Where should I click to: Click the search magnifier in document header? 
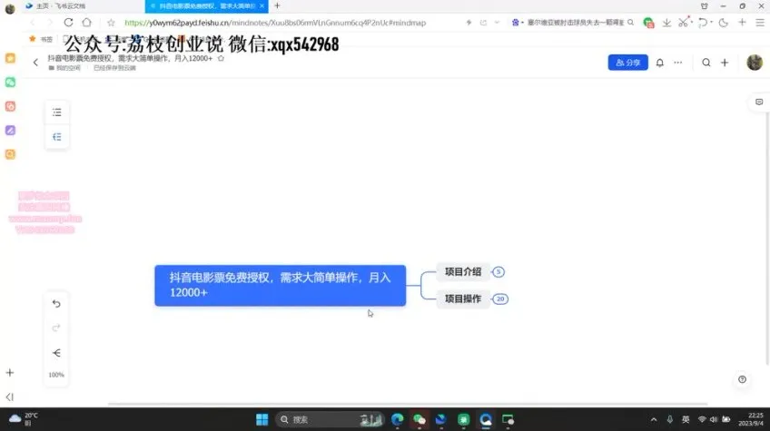[x=706, y=63]
